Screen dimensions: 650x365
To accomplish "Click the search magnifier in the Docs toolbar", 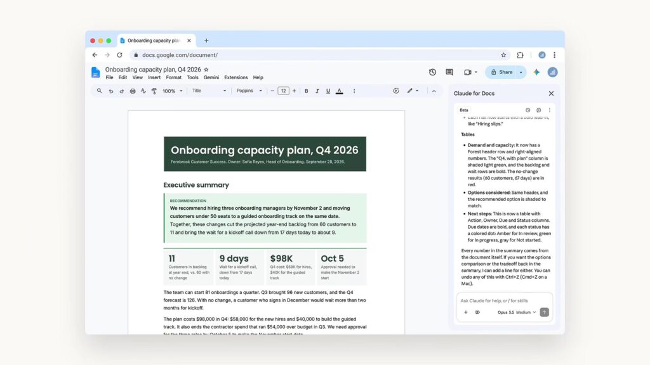I will click(100, 91).
